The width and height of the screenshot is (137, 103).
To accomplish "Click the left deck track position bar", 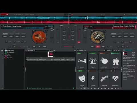I will click(23, 28).
